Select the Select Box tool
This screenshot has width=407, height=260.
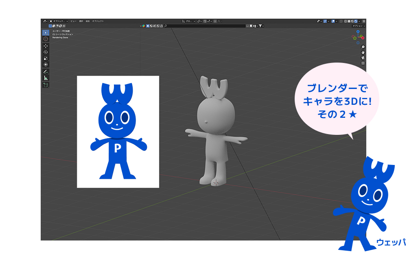[46, 32]
